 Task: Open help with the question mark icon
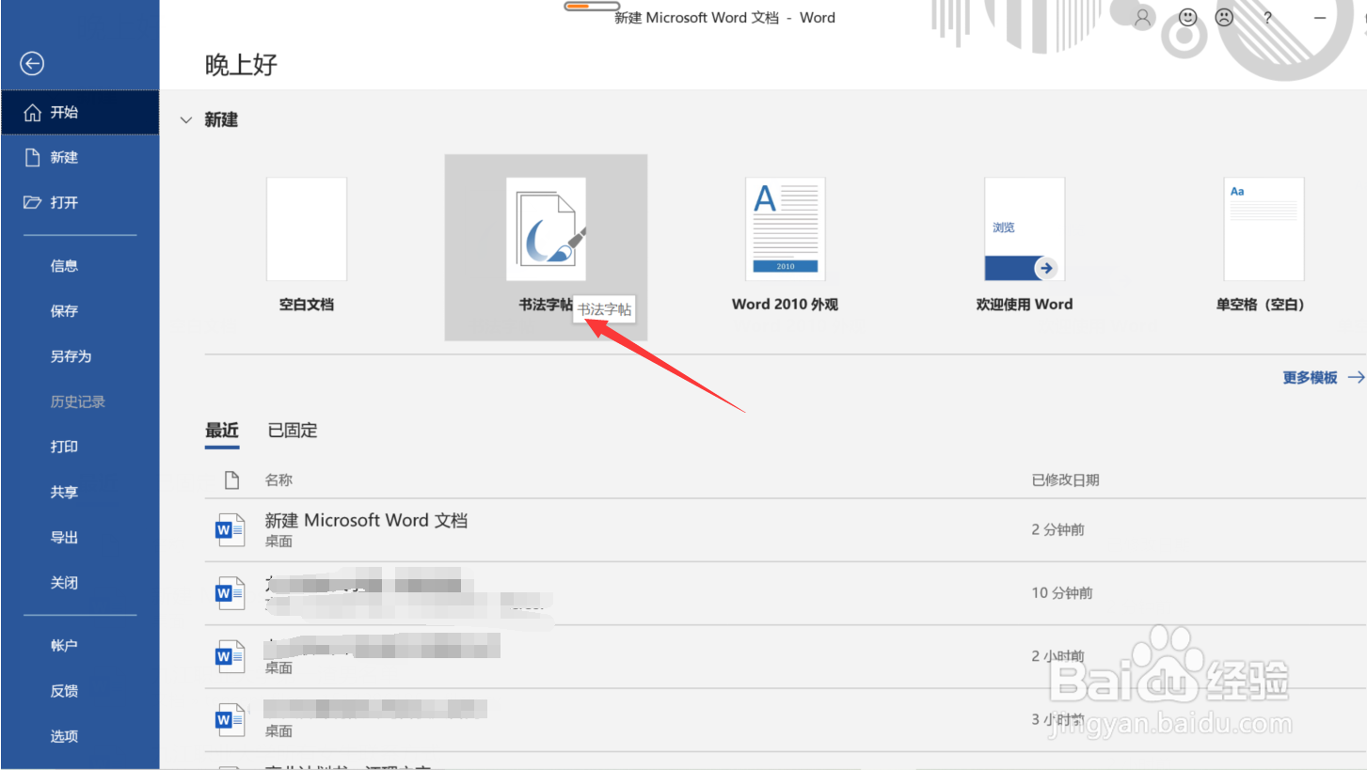pos(1267,18)
